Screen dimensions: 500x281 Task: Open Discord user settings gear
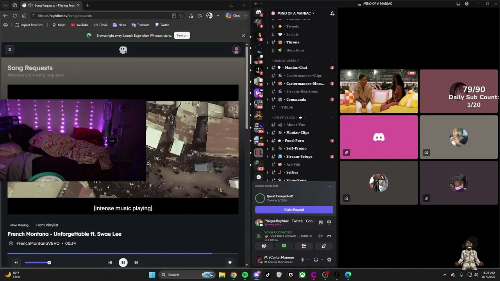point(329,260)
